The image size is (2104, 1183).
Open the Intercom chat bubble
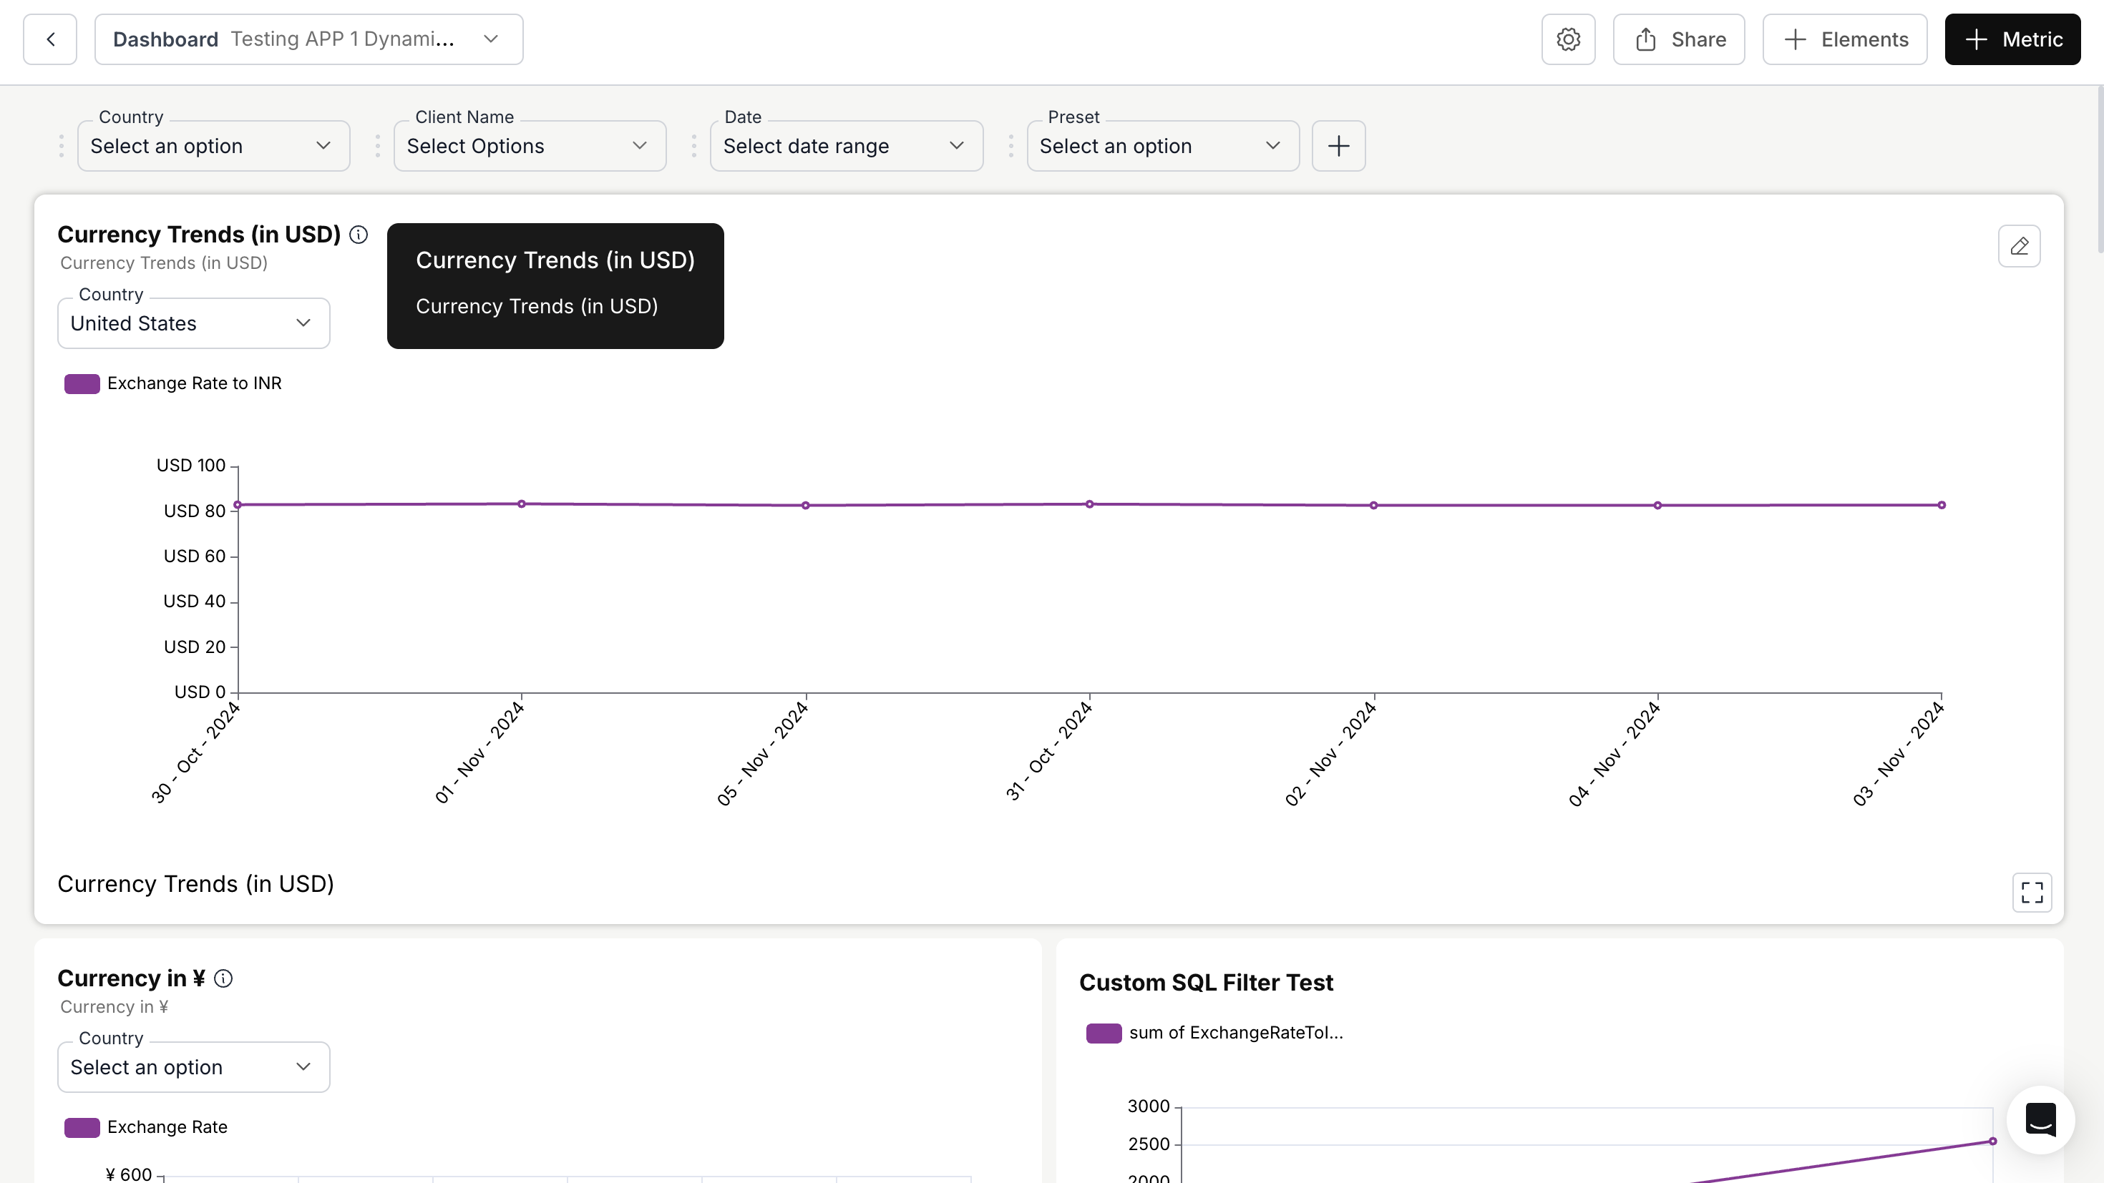tap(2040, 1120)
